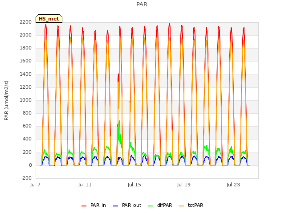Click the Jul 23 x-axis label

(233, 185)
